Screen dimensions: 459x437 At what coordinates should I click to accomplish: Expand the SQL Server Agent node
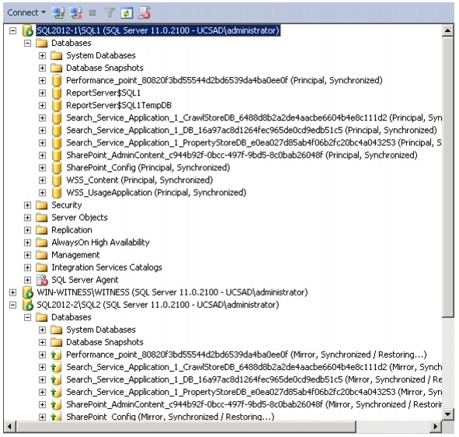(x=27, y=280)
